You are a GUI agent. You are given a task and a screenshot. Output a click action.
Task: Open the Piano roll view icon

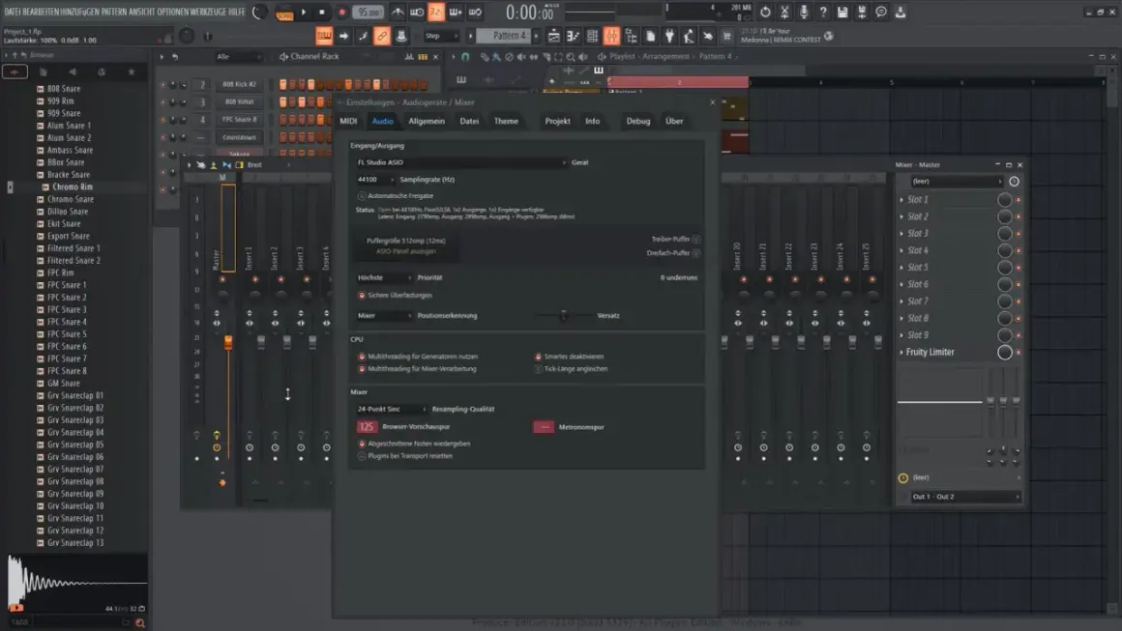574,36
